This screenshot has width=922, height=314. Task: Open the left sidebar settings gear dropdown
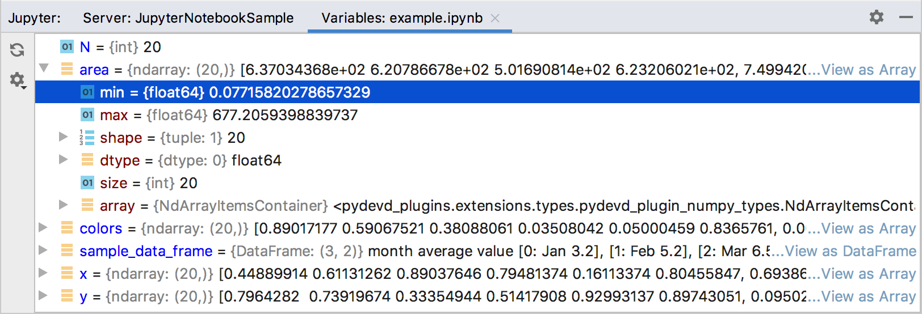coord(18,81)
